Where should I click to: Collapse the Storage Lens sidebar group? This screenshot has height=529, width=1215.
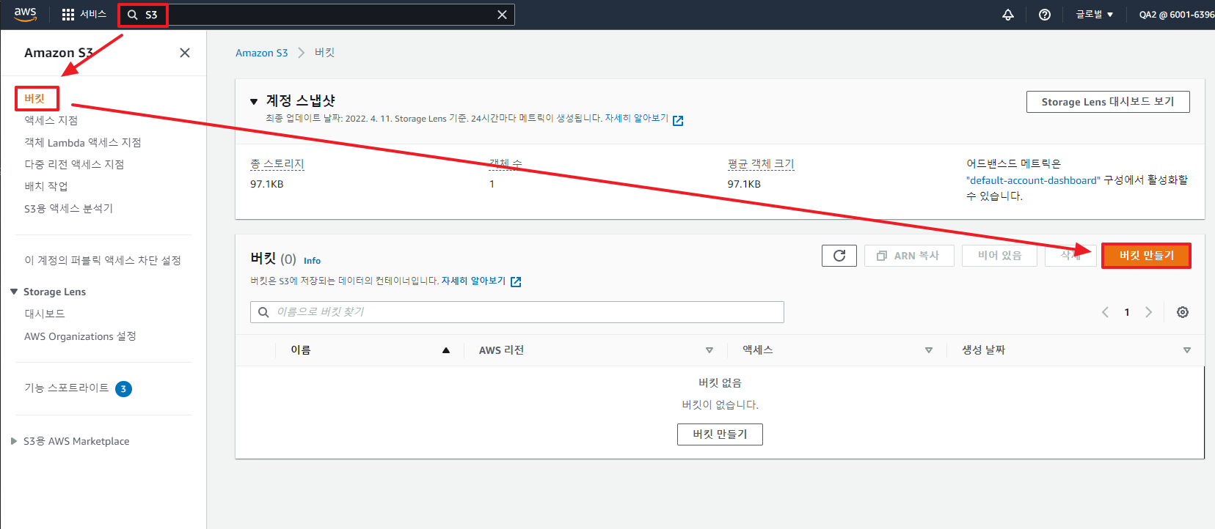coord(14,292)
